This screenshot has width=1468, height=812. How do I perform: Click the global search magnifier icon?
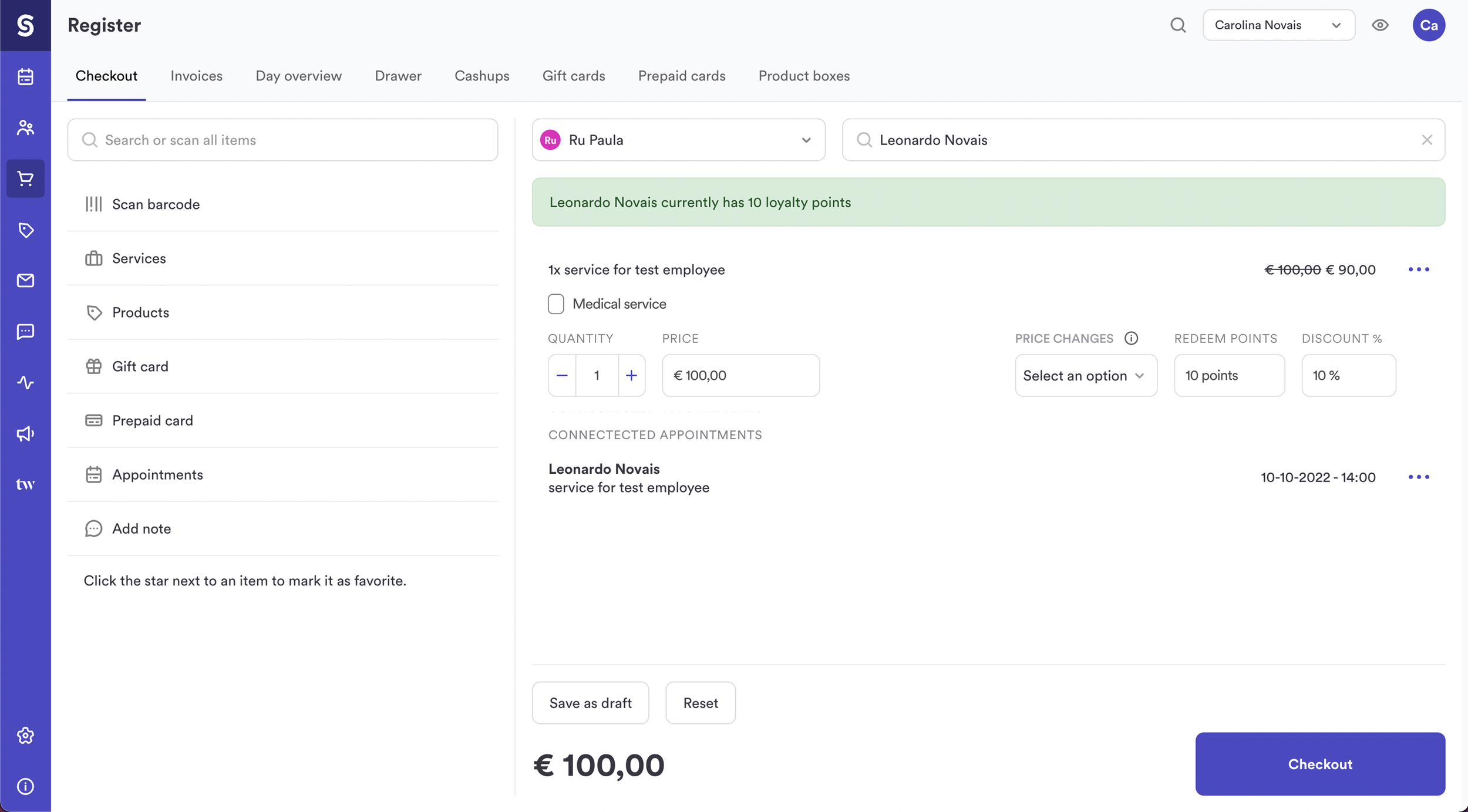coord(1178,25)
